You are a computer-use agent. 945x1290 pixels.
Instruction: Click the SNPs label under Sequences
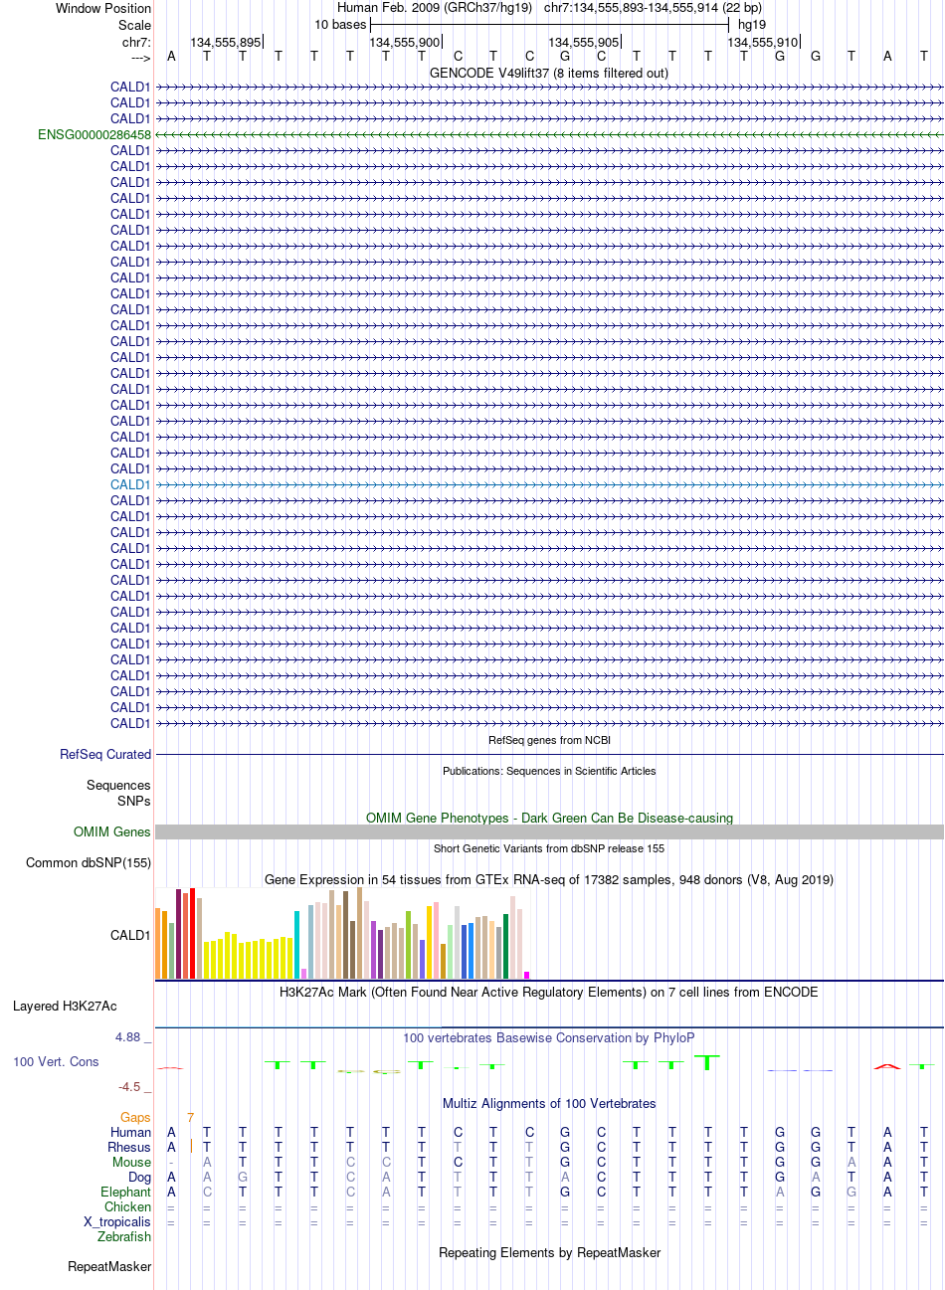pos(134,801)
